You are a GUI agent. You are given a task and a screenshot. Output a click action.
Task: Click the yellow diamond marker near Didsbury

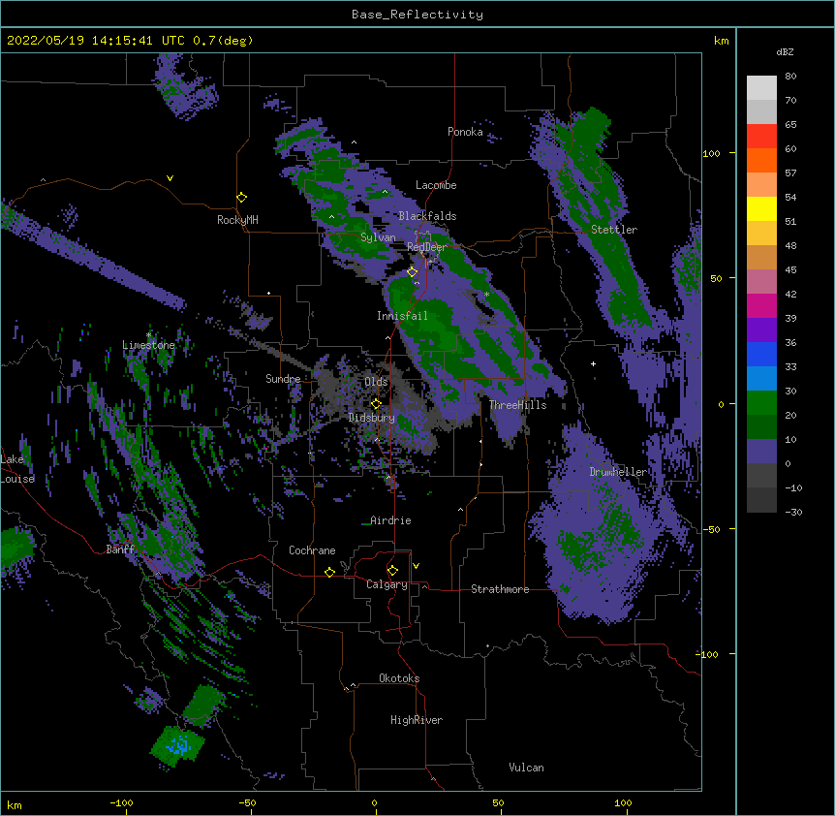click(376, 404)
